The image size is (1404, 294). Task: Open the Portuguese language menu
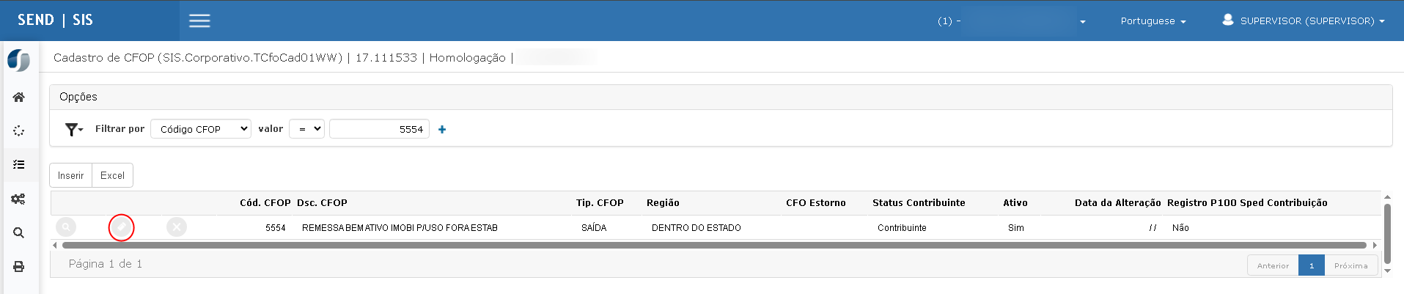pos(1153,21)
